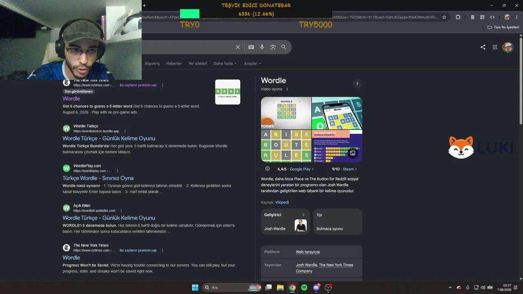Show hidden system tray icons

[x=450, y=287]
